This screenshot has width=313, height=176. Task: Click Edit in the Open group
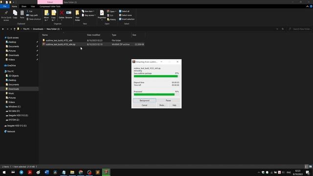coord(110,15)
